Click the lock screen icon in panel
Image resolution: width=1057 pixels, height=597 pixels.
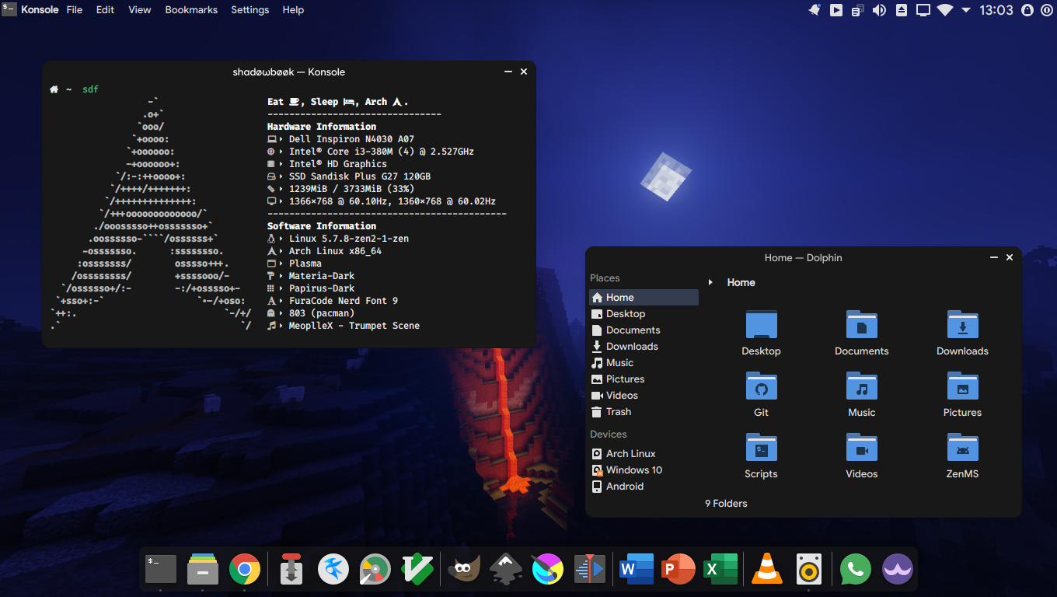[x=1027, y=10]
